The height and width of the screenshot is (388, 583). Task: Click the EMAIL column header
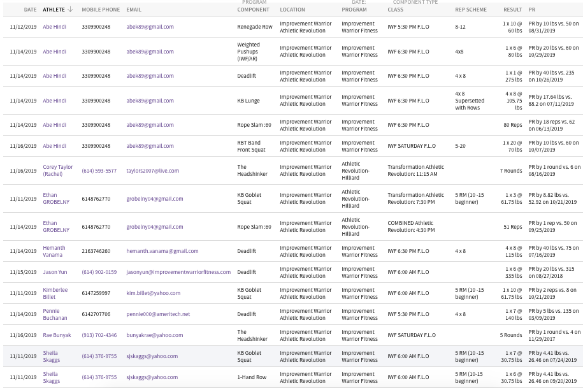[134, 10]
